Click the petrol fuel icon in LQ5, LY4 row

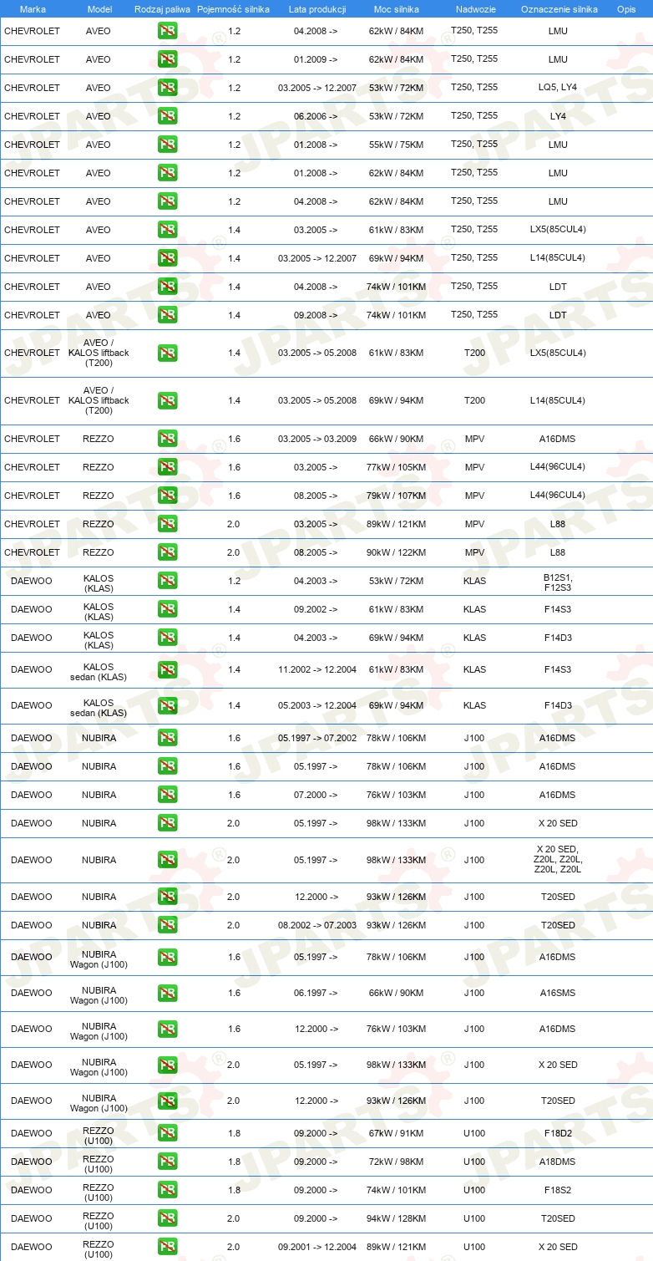click(167, 88)
